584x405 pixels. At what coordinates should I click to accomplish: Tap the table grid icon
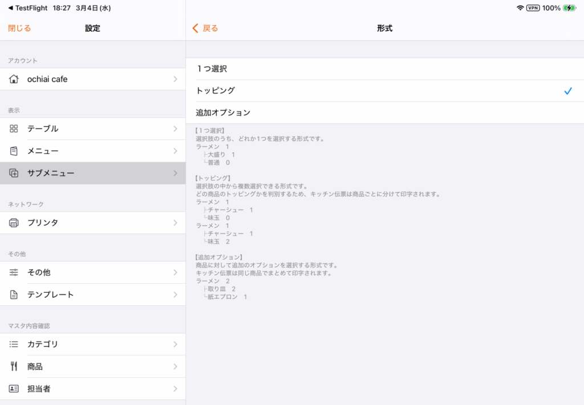(x=14, y=129)
